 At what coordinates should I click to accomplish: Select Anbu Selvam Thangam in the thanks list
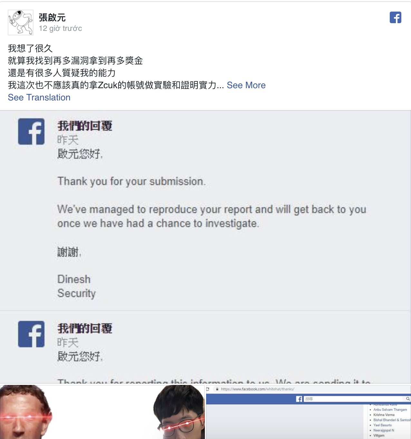pos(390,410)
